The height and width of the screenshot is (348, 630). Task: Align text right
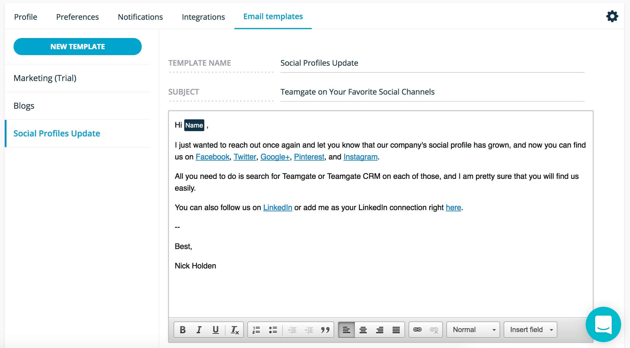[379, 330]
